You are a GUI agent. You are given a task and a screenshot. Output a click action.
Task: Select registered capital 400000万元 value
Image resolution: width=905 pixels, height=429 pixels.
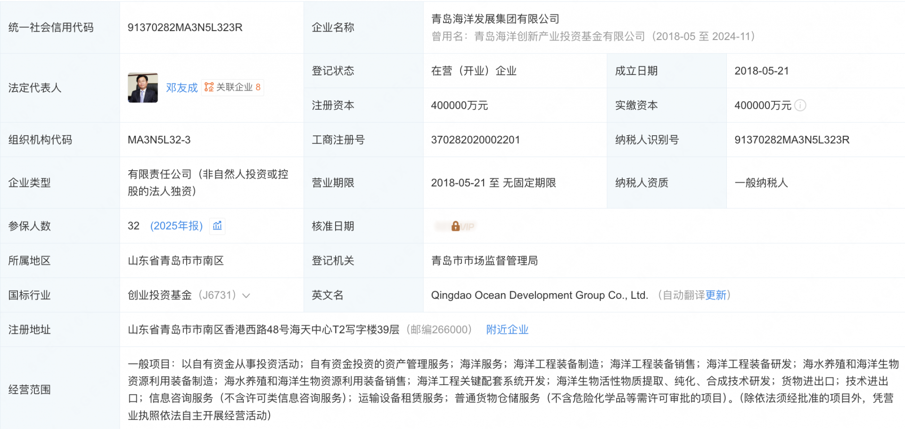[x=460, y=105]
